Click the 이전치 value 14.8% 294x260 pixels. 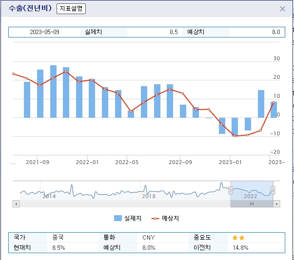coord(240,248)
